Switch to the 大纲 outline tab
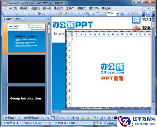This screenshot has width=157, height=127. pos(18,19)
